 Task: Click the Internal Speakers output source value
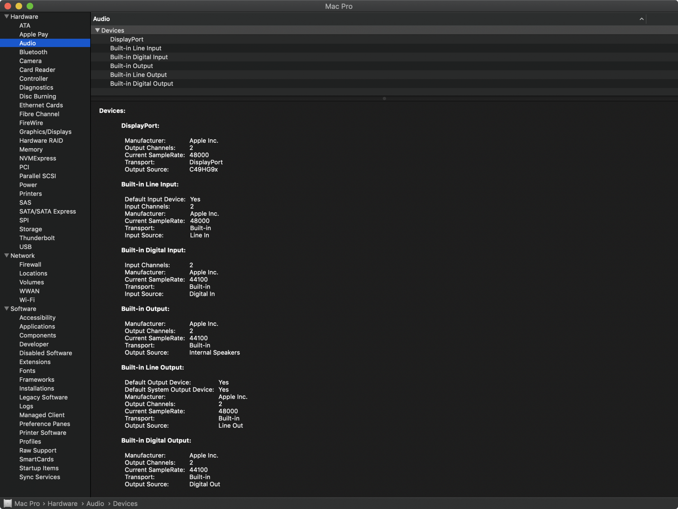click(x=215, y=352)
